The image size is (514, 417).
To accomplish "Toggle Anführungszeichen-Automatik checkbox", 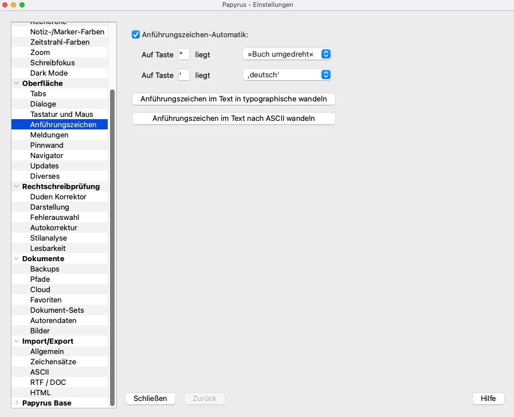I will tap(136, 35).
